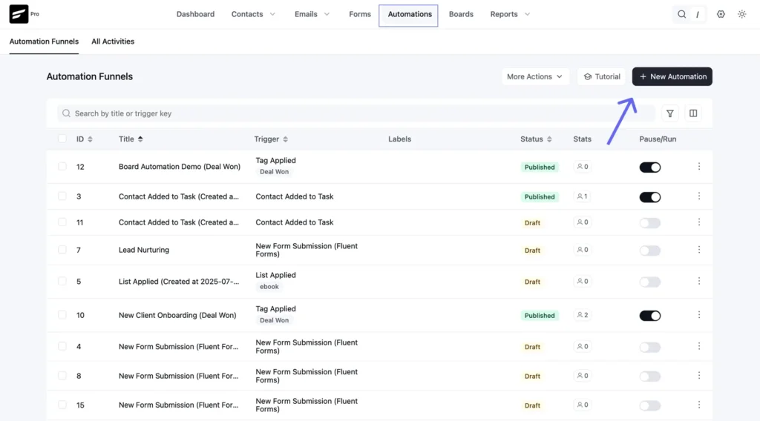Viewport: 760px width, 421px height.
Task: Select the Automations menu item
Action: point(409,15)
